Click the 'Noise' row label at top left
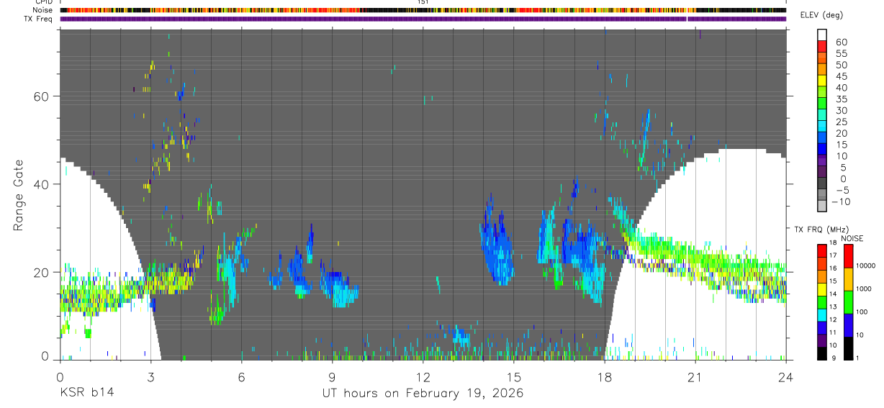884x408 pixels. (x=43, y=10)
